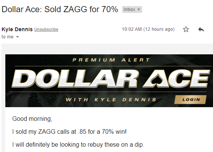The image size is (213, 152).
Task: Expand recipient details arrow beside "to me"
Action: (x=17, y=37)
